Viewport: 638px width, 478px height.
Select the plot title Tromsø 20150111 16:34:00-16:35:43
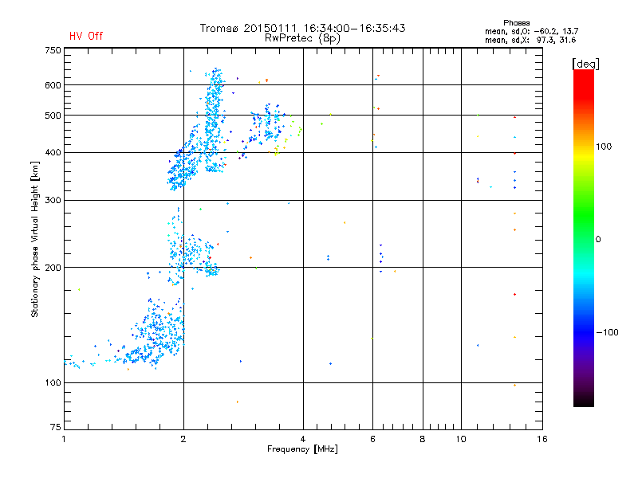tap(302, 28)
